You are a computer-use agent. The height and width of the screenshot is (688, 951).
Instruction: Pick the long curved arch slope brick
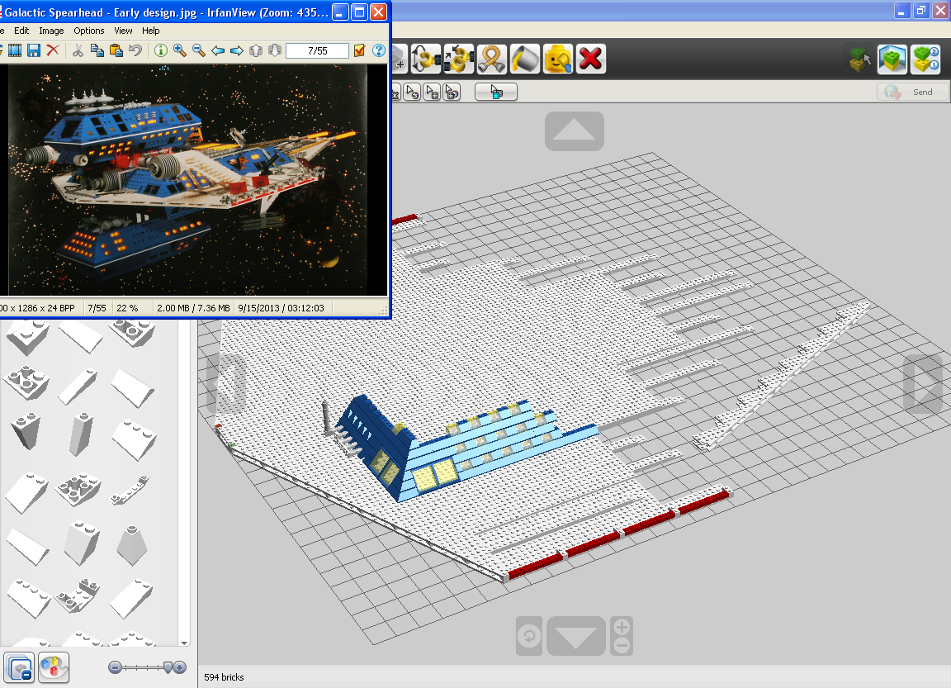pos(129,491)
